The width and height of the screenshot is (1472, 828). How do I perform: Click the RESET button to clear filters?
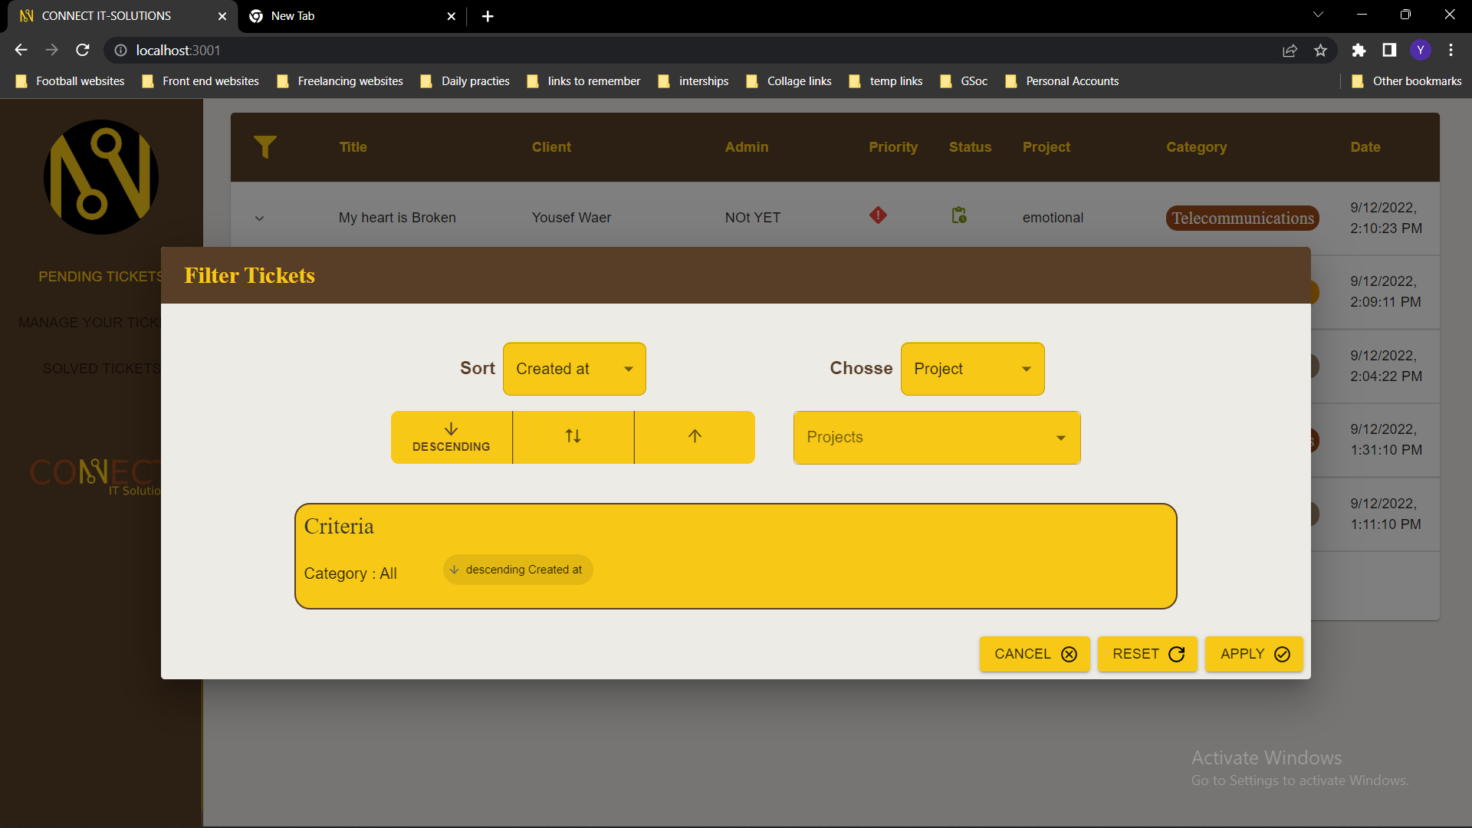click(1149, 654)
